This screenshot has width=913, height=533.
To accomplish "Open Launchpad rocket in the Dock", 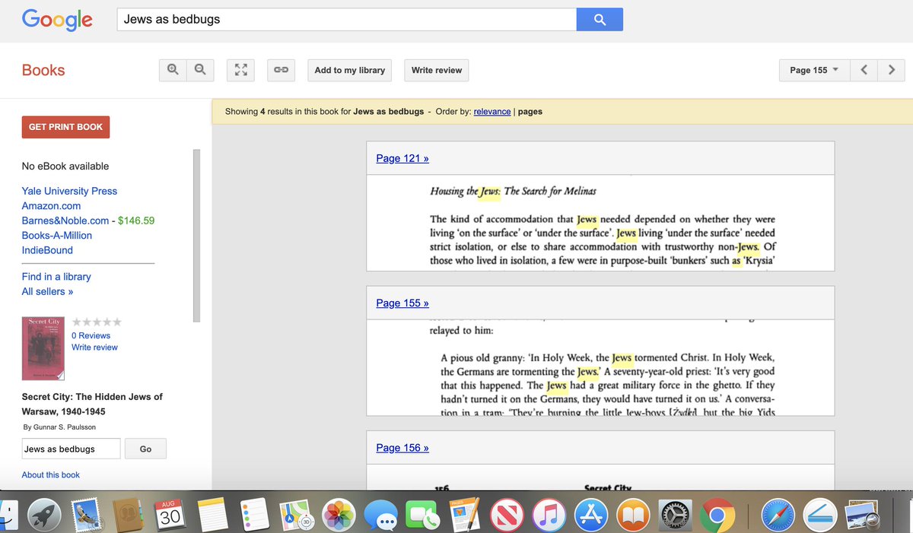I will click(45, 516).
